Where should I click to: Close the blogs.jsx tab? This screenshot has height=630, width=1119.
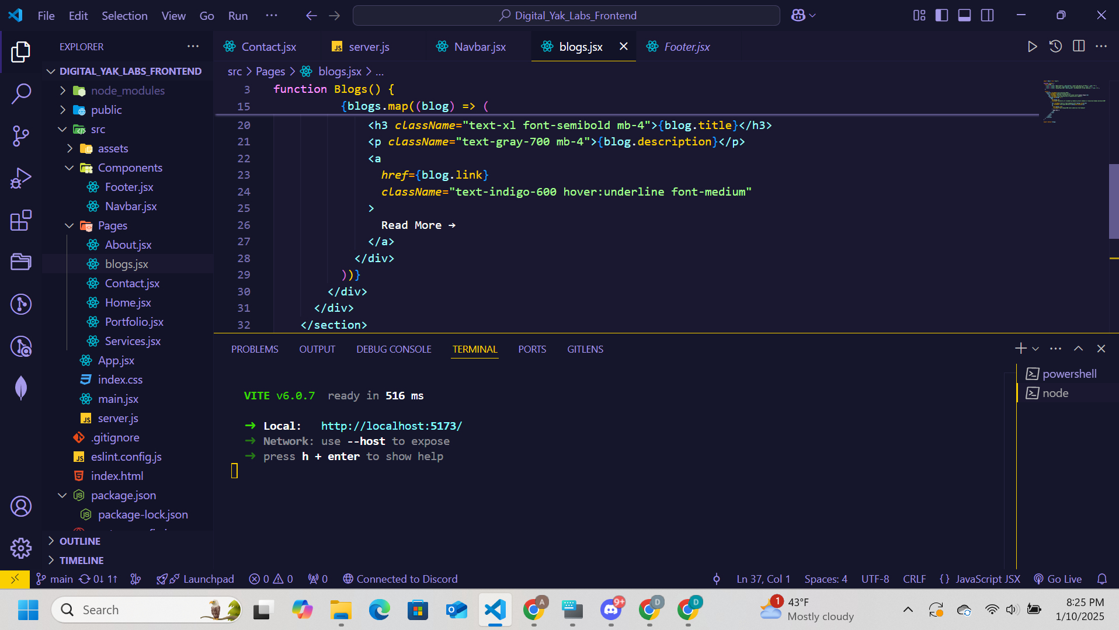(624, 46)
